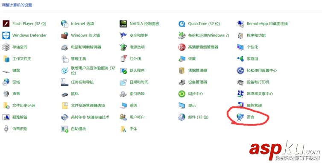
Task: Open the 日期和时间 link
Action: coord(139,82)
